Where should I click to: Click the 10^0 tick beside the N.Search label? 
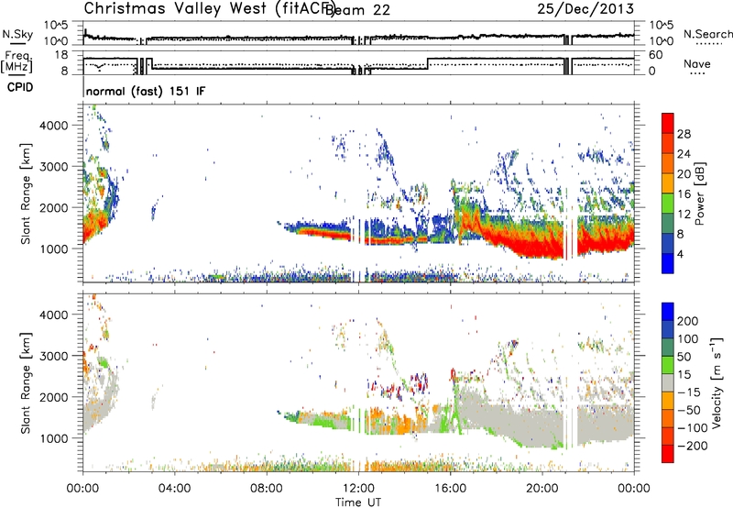662,41
